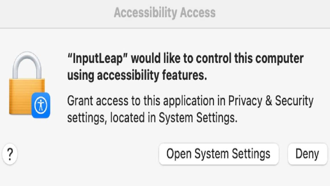
Task: Select the word "Deny" on the right button
Action: 307,154
